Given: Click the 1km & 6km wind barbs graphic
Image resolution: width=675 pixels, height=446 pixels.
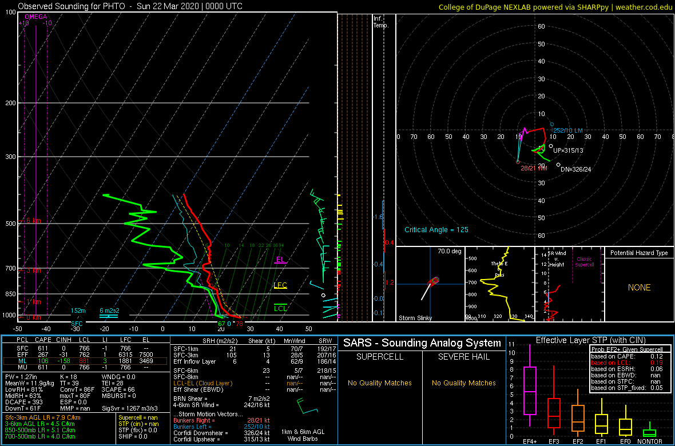Looking at the screenshot, I should (x=307, y=406).
